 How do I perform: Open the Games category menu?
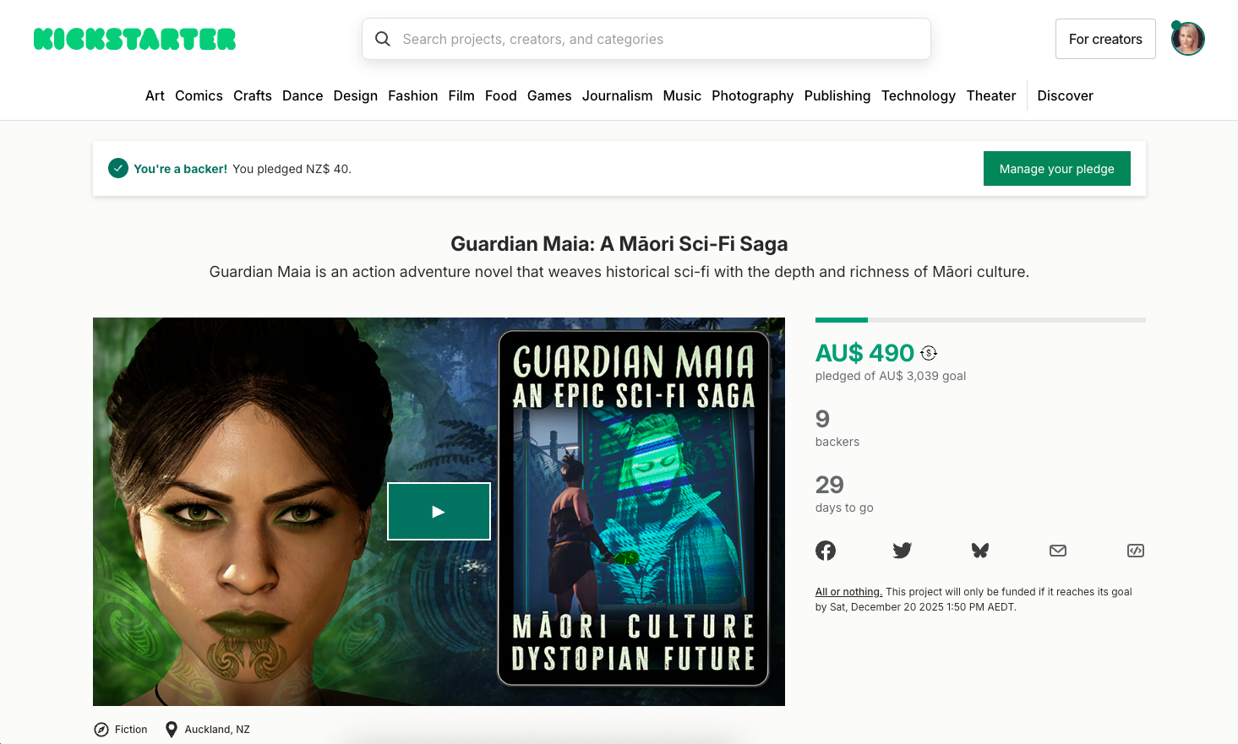point(549,95)
